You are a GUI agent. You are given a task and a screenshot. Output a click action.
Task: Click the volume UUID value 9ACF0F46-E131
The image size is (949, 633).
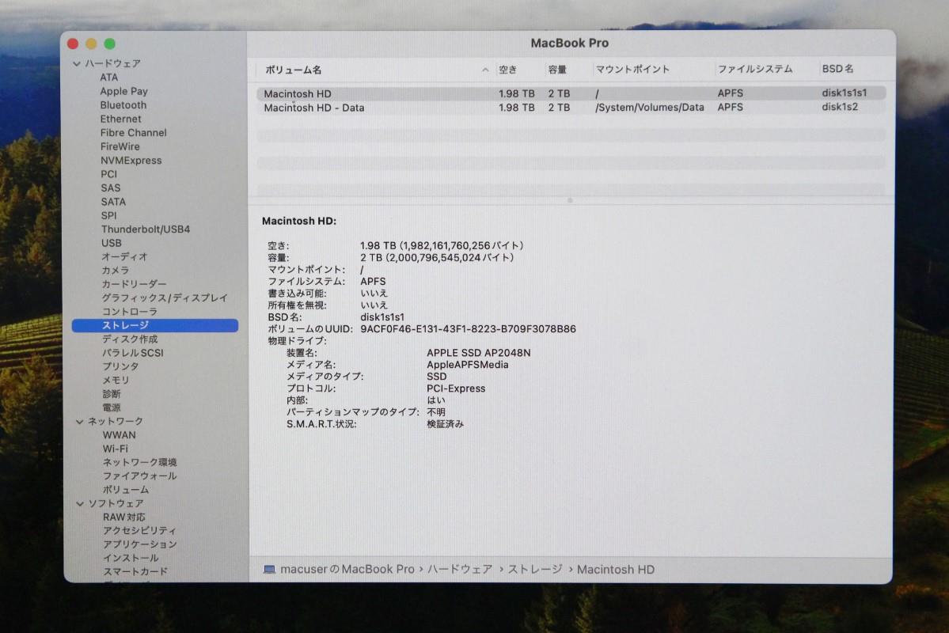coord(468,329)
